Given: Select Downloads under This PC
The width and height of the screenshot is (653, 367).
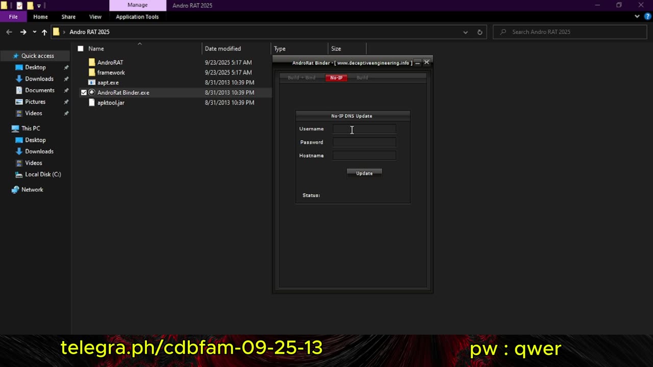Looking at the screenshot, I should click(x=39, y=151).
